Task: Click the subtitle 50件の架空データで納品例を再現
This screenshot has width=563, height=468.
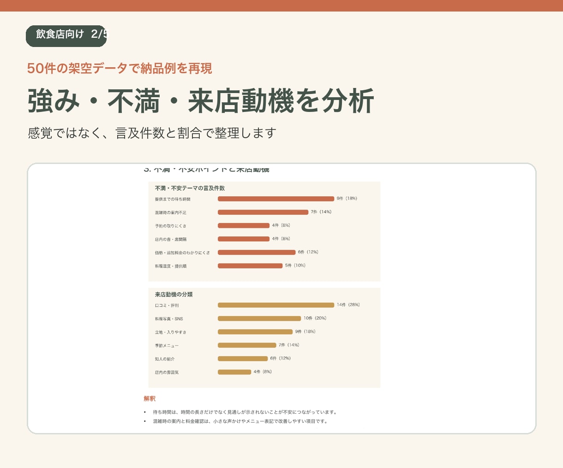Action: 120,69
